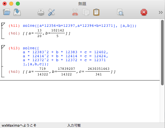Open a file with the folder icon
Viewport: 165px width, 128px height.
pyautogui.click(x=7, y=12)
